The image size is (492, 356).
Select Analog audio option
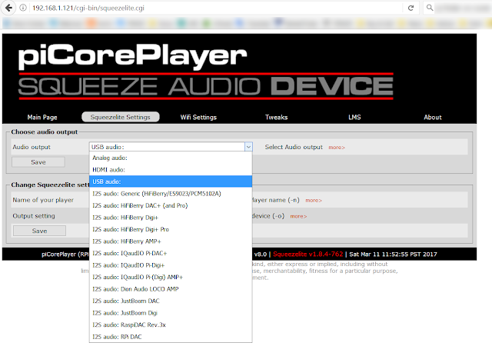tap(171, 158)
